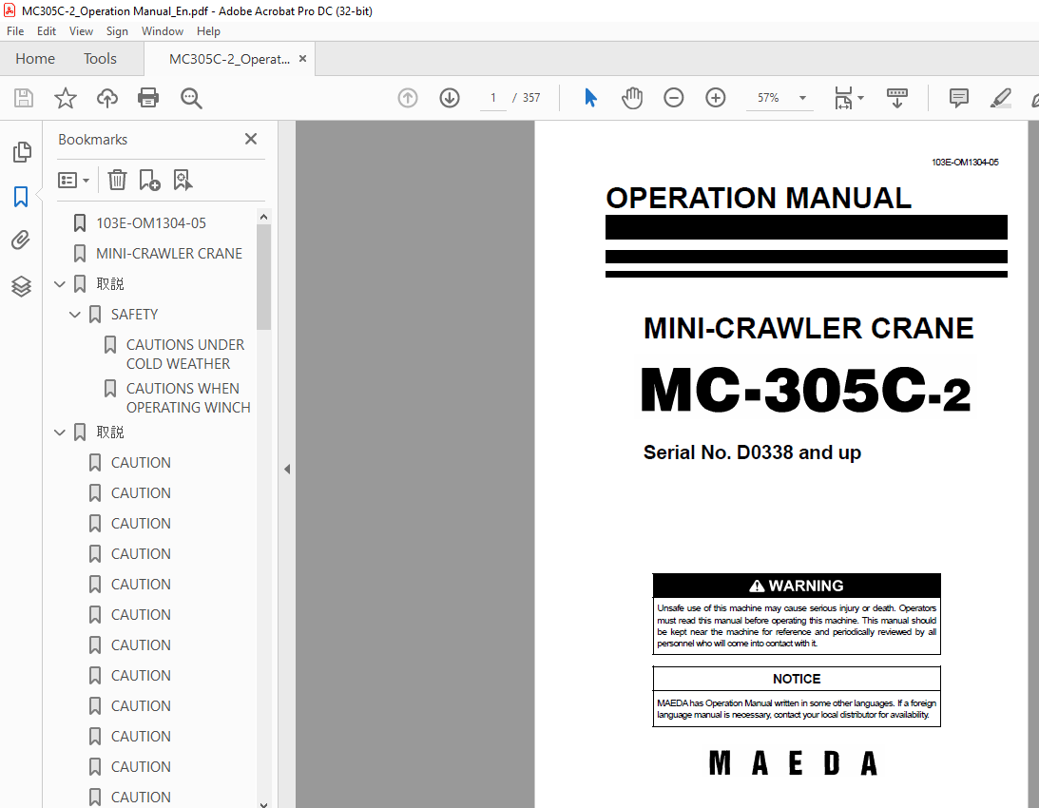This screenshot has height=808, width=1039.
Task: Print the document
Action: click(x=148, y=98)
